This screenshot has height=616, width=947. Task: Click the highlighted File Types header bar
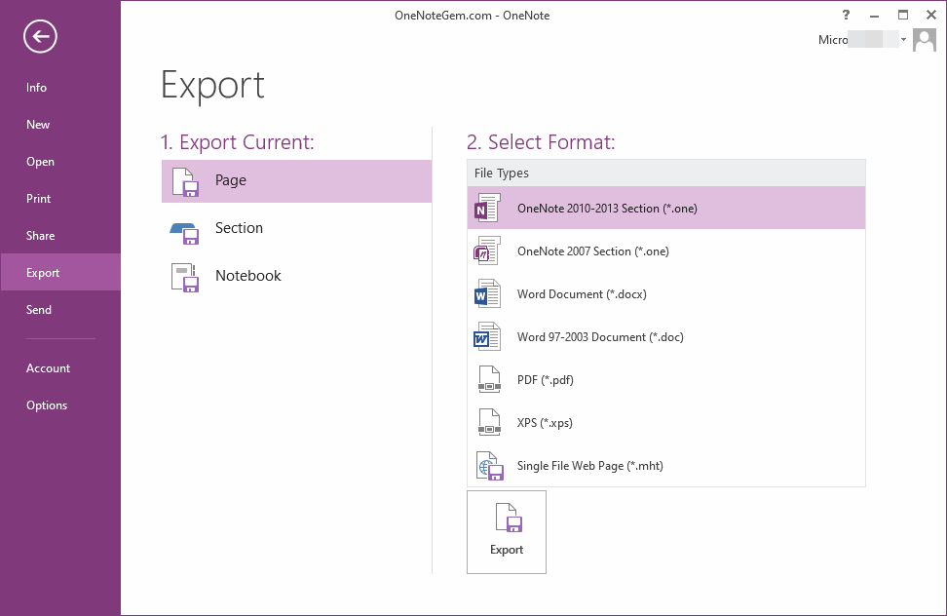point(665,173)
